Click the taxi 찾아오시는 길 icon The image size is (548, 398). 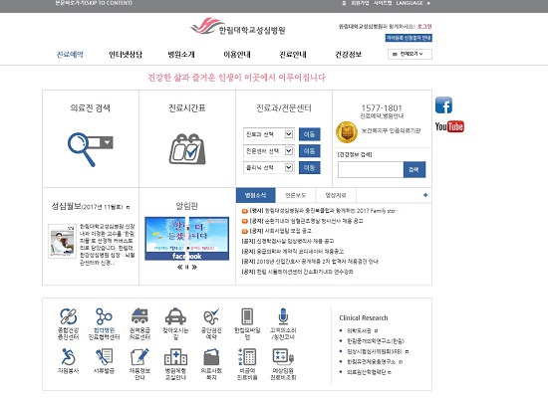[x=175, y=316]
